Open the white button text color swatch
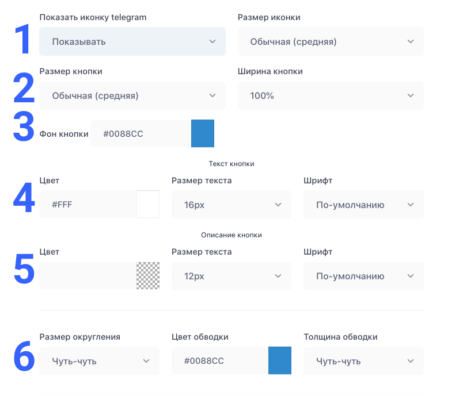463x396 pixels. (x=148, y=204)
